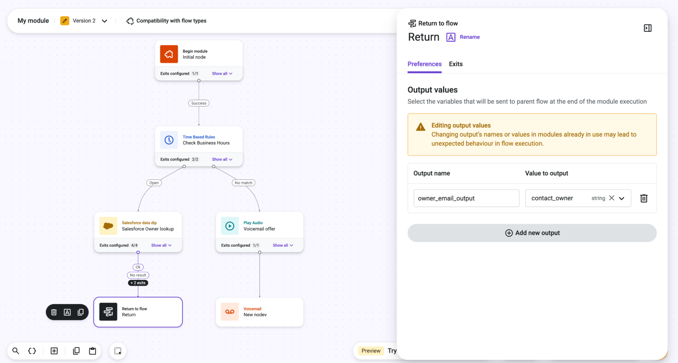This screenshot has width=678, height=363.
Task: Switch to the Preferences tab
Action: coord(424,64)
